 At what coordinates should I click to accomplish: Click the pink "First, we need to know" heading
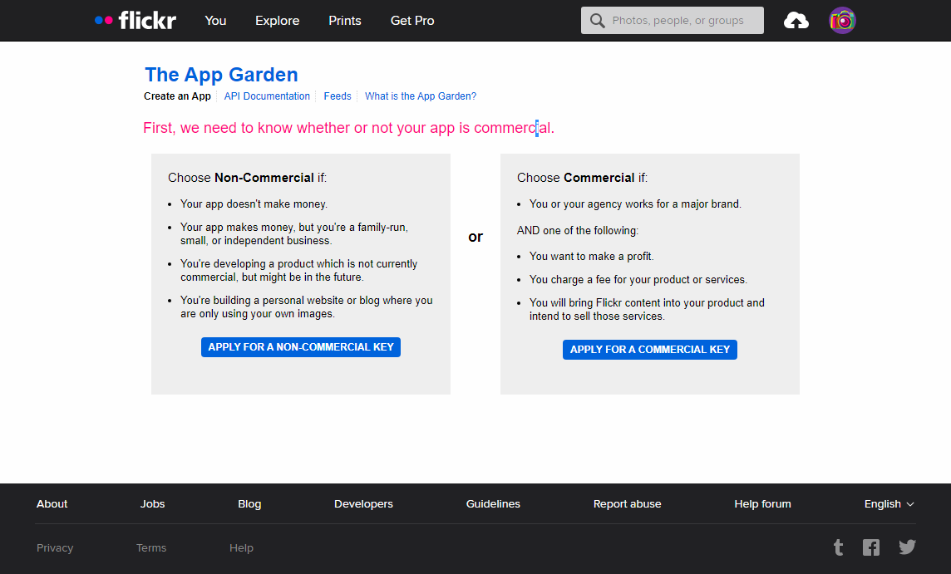point(349,128)
